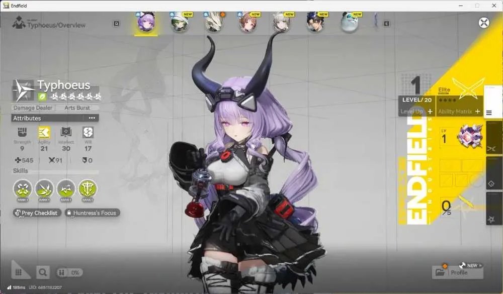Open the Prey Checklist button
Image resolution: width=503 pixels, height=294 pixels.
tap(37, 213)
